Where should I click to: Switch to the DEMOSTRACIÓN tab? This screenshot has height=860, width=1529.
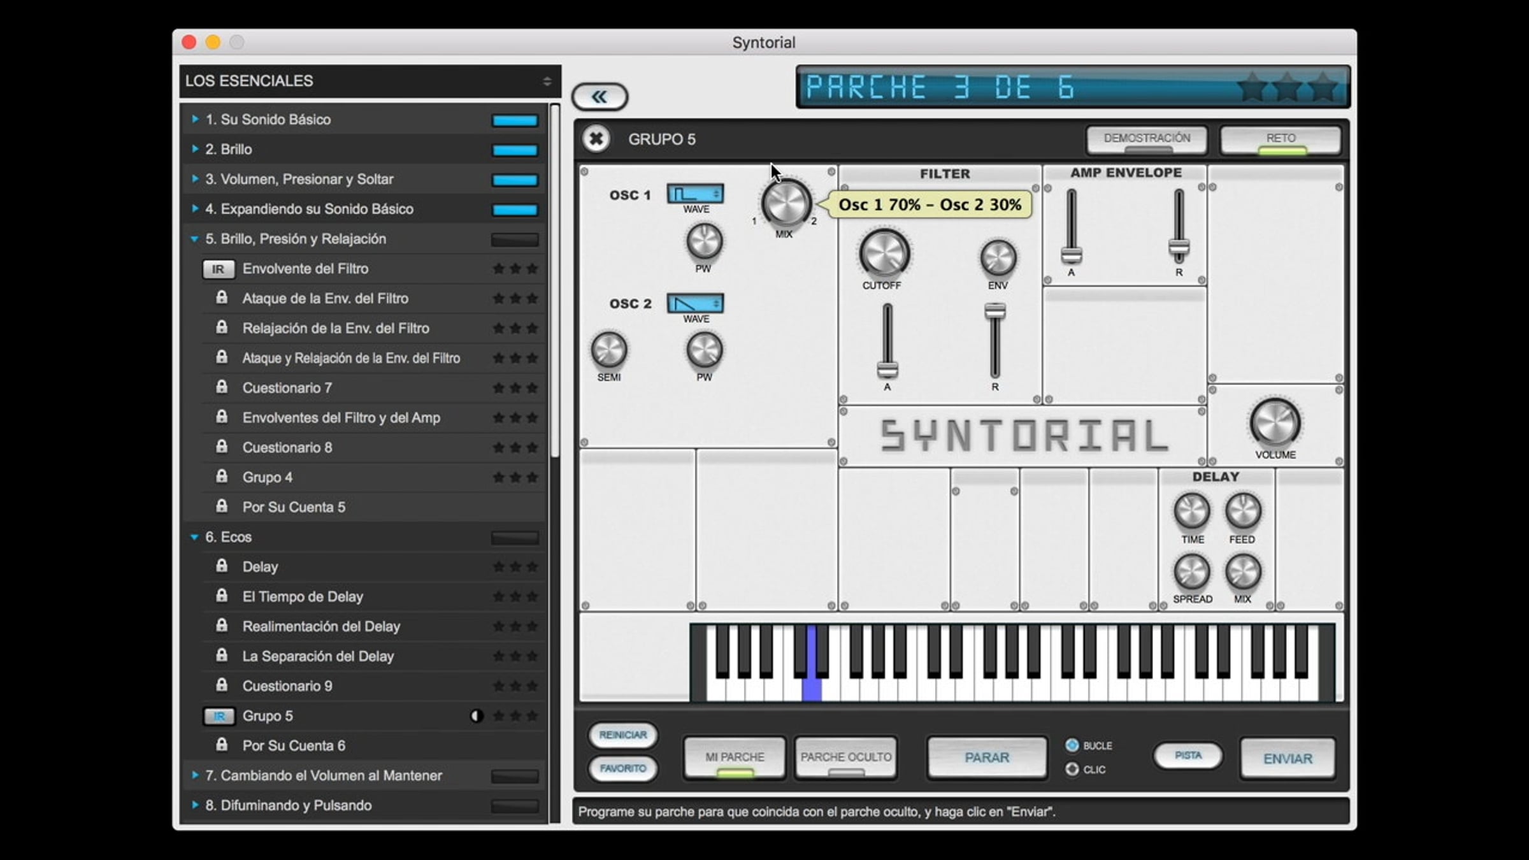tap(1147, 139)
